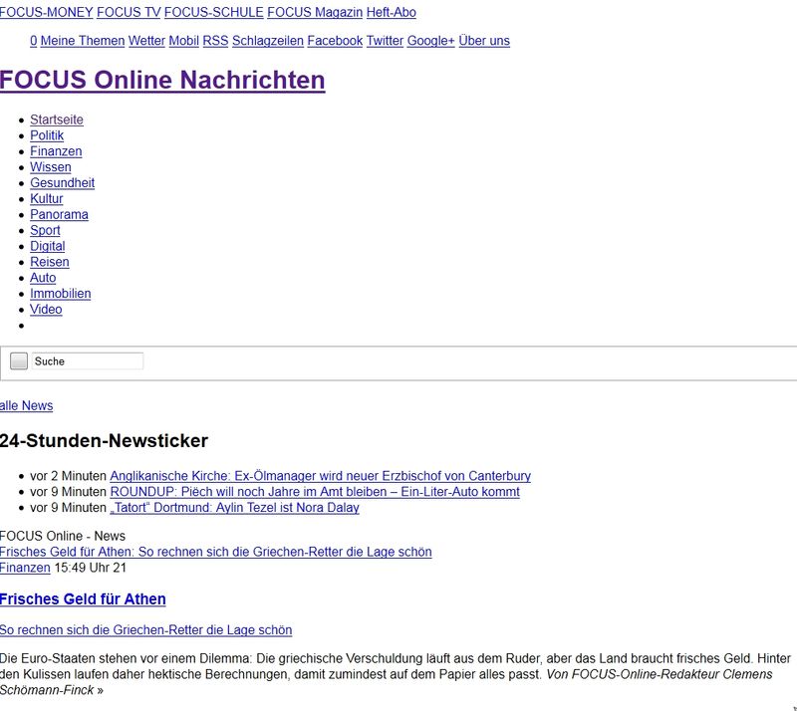Open the Facebook link
The image size is (797, 711).
point(335,41)
